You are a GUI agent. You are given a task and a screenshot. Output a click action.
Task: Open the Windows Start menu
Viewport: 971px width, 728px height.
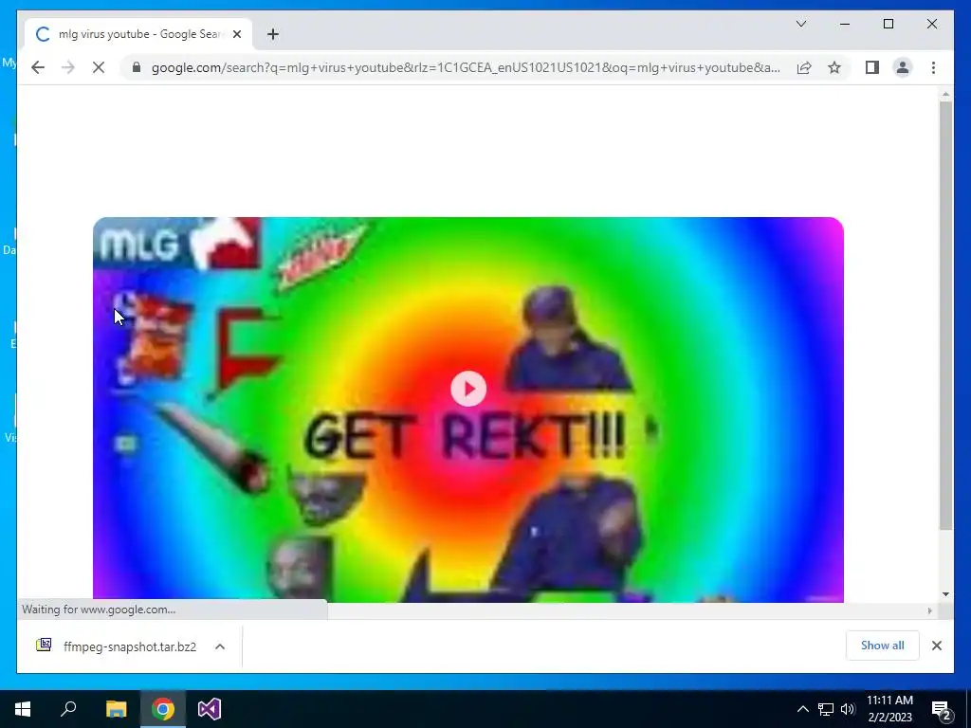(23, 709)
